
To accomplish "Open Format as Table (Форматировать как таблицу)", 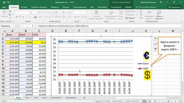I will [x=111, y=15].
